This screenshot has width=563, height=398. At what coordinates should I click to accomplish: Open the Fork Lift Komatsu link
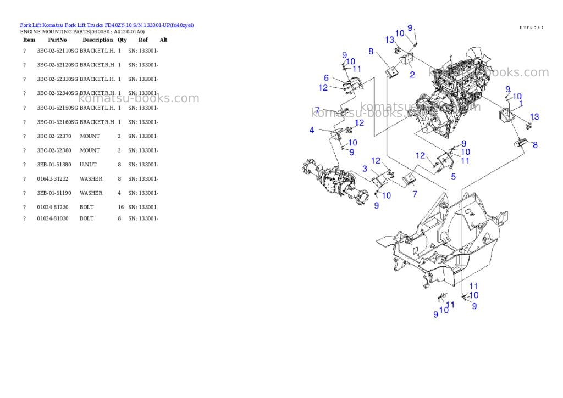click(41, 25)
